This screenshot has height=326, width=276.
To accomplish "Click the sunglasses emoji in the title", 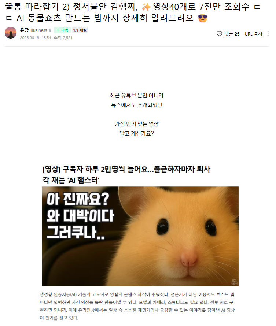I will pyautogui.click(x=203, y=18).
